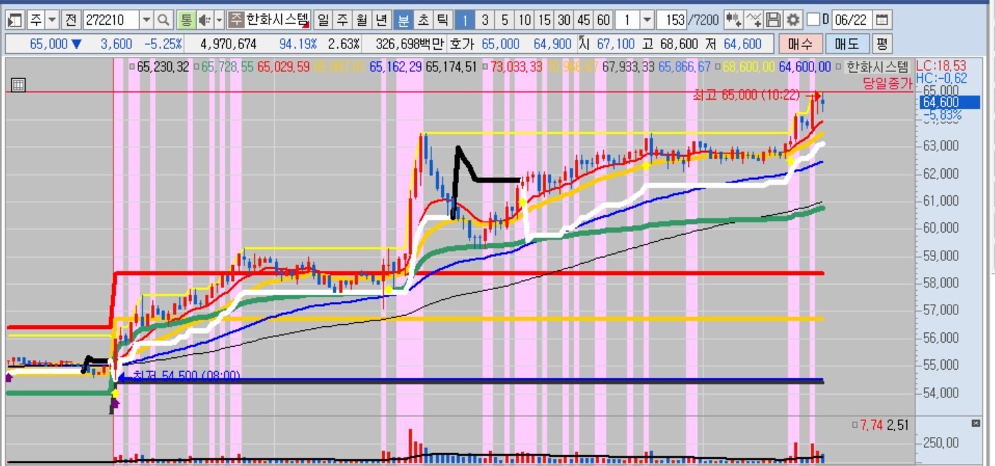
Task: Select minute chart 분
Action: point(403,19)
